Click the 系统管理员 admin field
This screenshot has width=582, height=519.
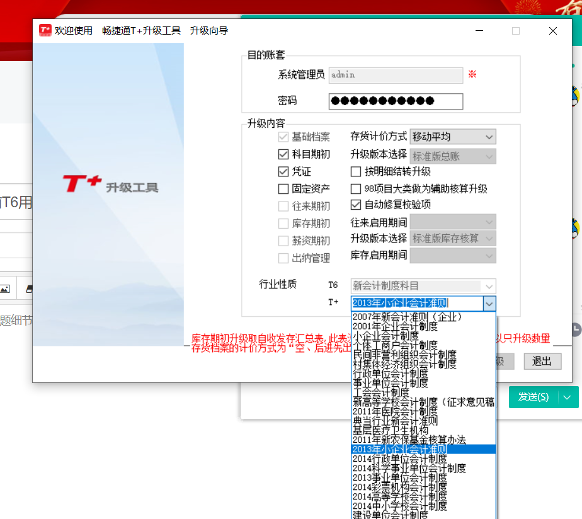point(396,75)
